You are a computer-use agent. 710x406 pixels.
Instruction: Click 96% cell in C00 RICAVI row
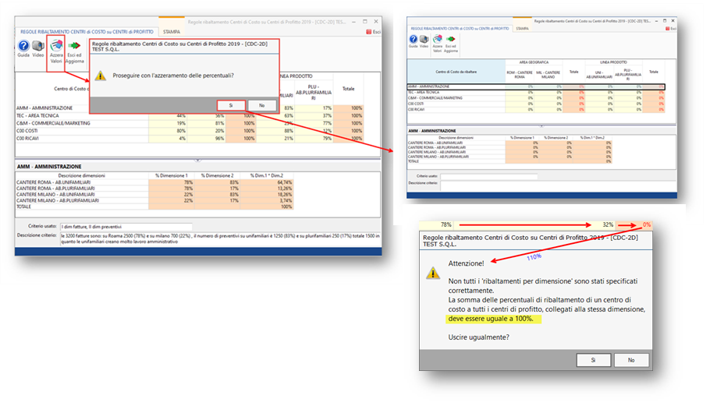click(207, 139)
